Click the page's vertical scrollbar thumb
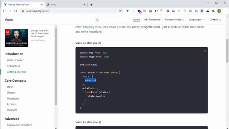 (227, 51)
